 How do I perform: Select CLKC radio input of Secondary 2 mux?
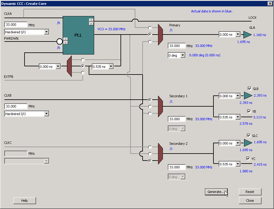click(150, 147)
